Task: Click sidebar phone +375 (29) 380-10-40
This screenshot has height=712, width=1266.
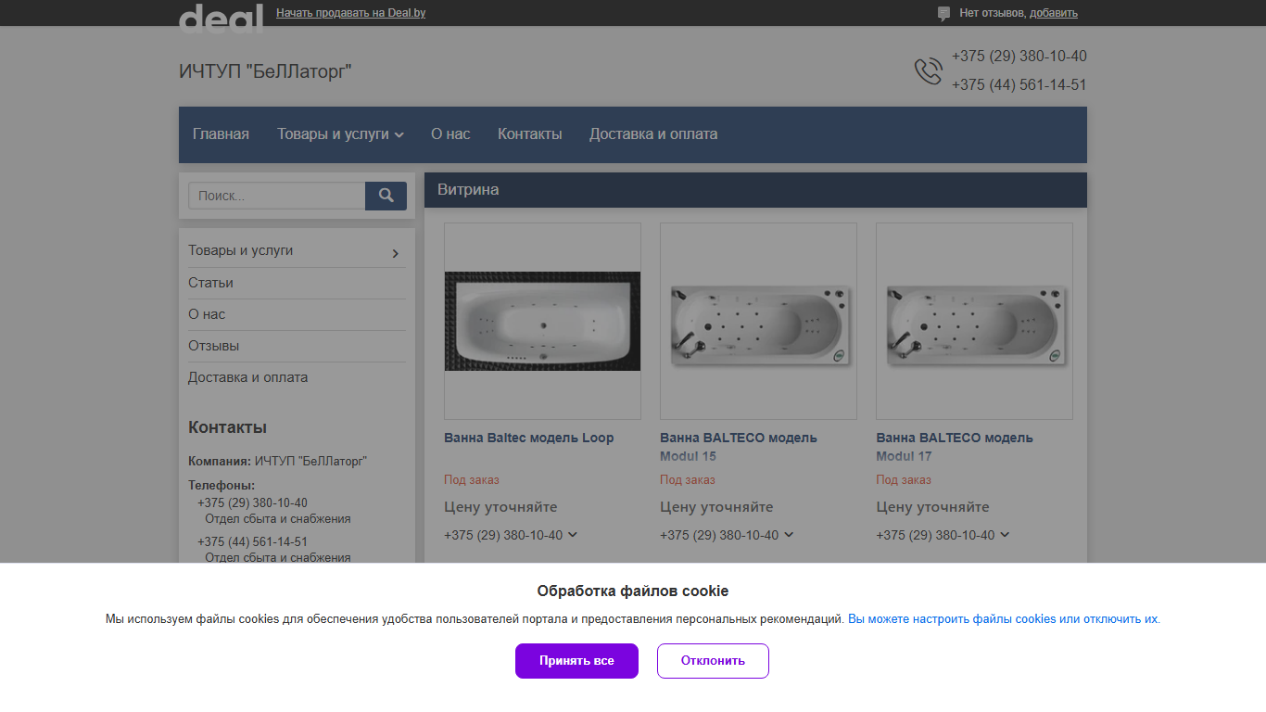Action: click(x=252, y=502)
